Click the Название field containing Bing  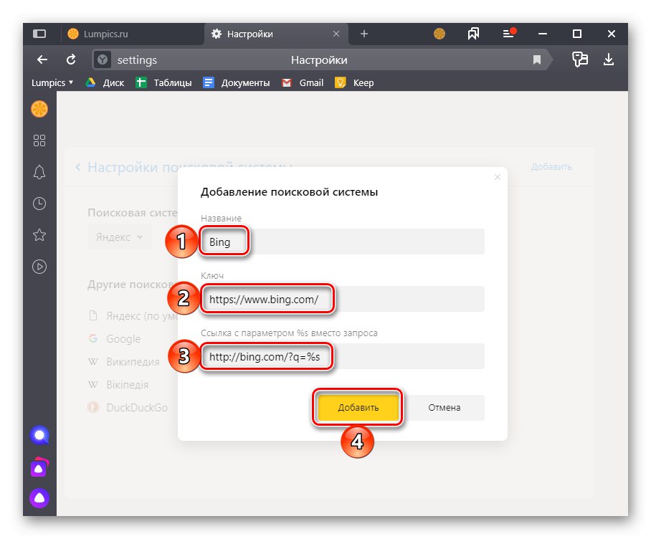click(x=343, y=242)
